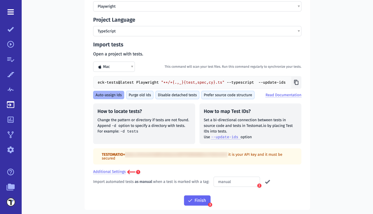Open the TypeScript project language dropdown
This screenshot has width=373, height=214.
[197, 31]
